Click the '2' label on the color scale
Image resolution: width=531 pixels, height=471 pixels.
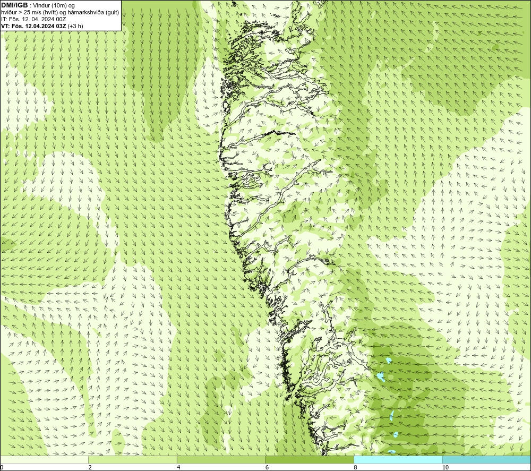[x=90, y=468]
